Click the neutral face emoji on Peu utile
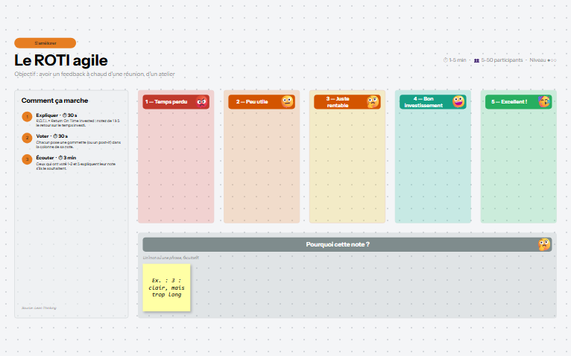 tap(287, 101)
